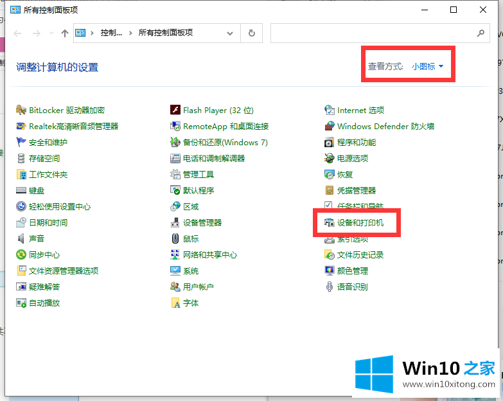Open the BitLocker 驱动器加密 icon
Viewport: 503px width, 401px height.
pos(21,110)
